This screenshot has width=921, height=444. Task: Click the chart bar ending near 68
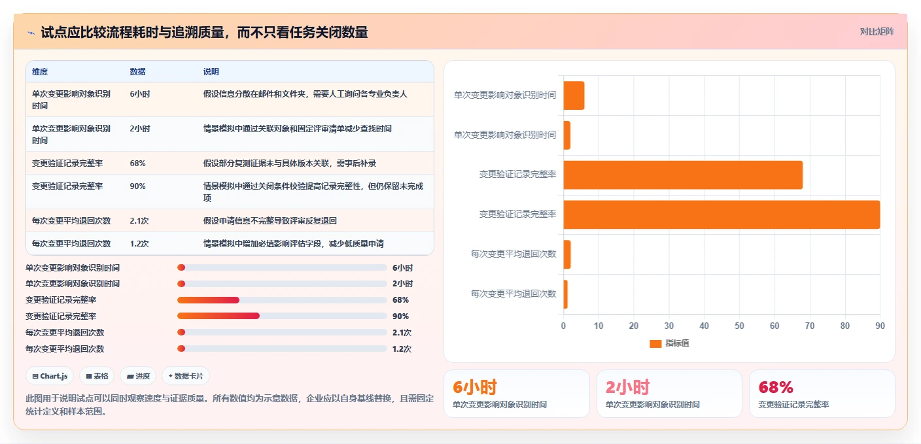683,175
